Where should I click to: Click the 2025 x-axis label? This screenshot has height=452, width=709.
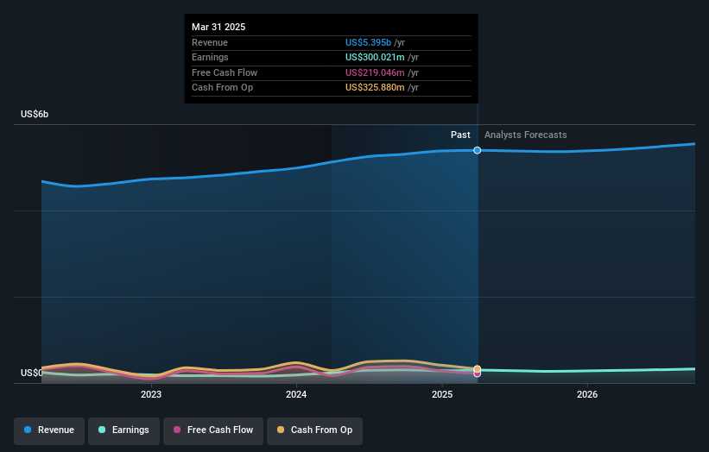click(442, 395)
